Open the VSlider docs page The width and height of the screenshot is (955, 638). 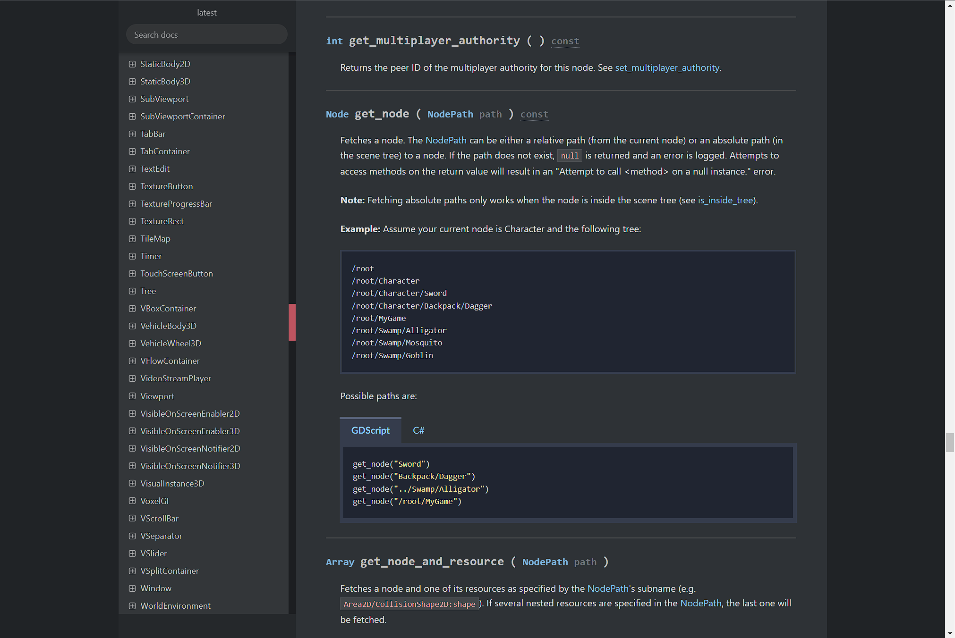click(153, 554)
